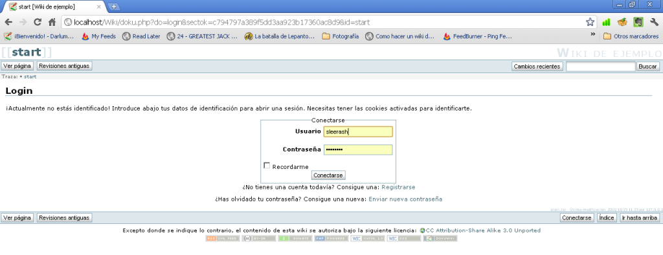Tick the Recordarme checkbox
Image resolution: width=663 pixels, height=255 pixels.
coord(267,165)
